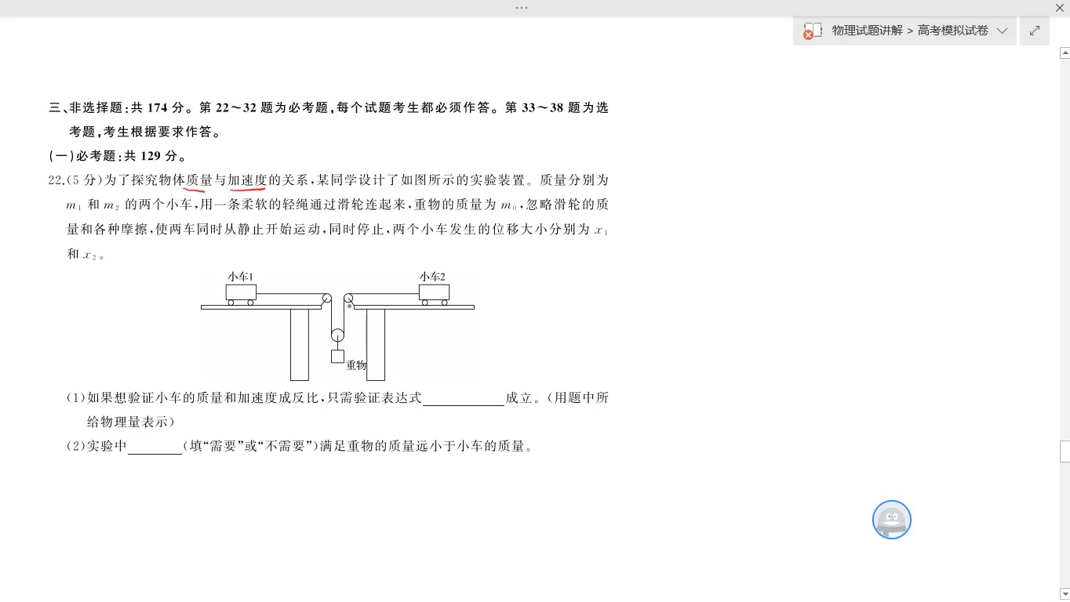Click the label 小车1 in the diagram
The width and height of the screenshot is (1070, 602).
click(x=241, y=277)
